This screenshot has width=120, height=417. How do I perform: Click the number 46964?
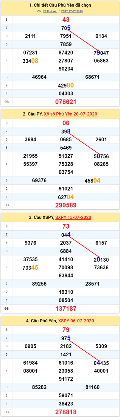click(x=39, y=77)
